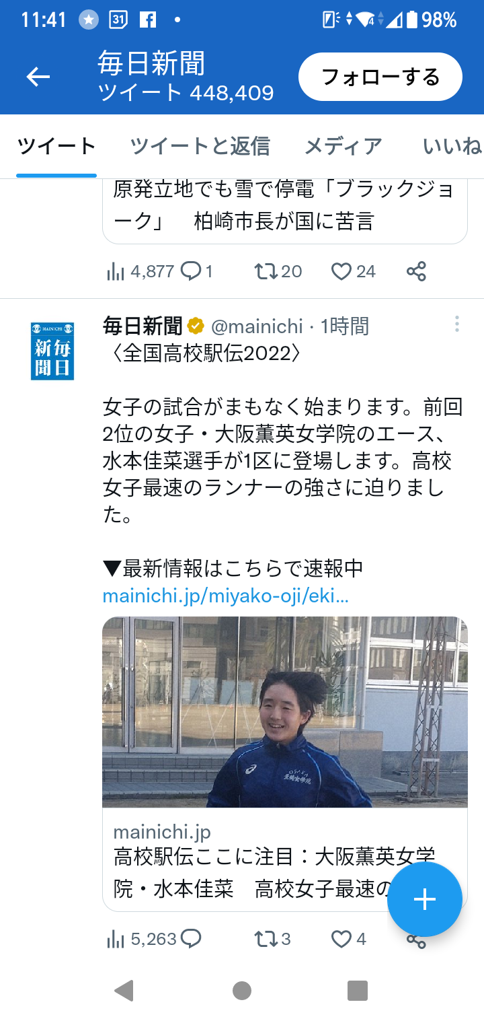The width and height of the screenshot is (484, 1023).
Task: Open the 毎日新聞 profile avatar
Action: tap(52, 351)
